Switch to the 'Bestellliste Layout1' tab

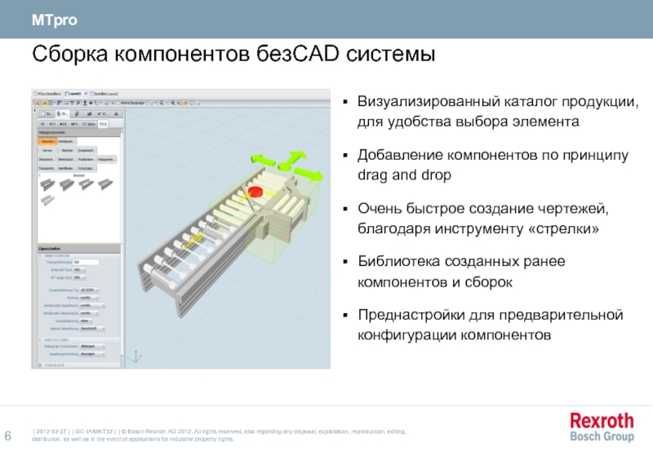click(104, 94)
